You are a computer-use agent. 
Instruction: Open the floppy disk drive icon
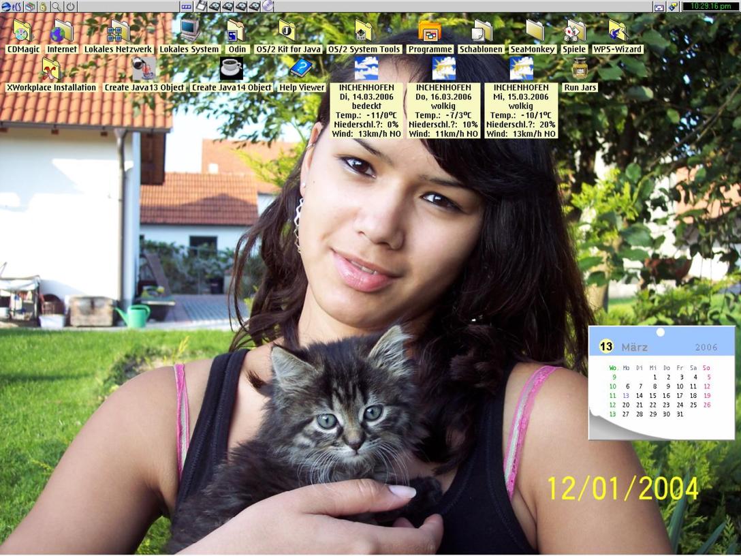tap(202, 6)
